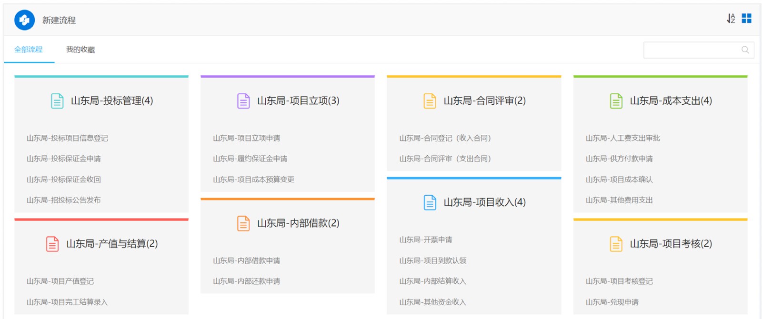Open 山东局-项目成本预算变更 workflow
This screenshot has width=762, height=319.
coord(254,179)
